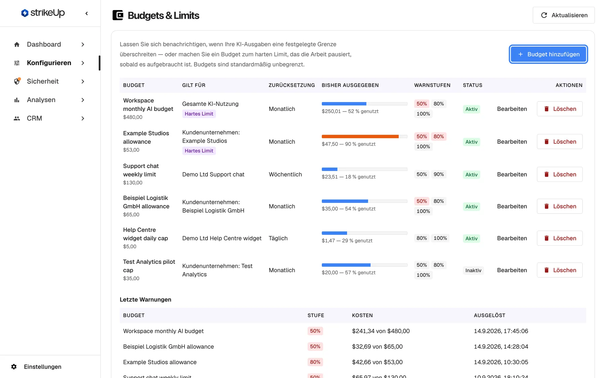Expand the Sicherheit menu chevron
This screenshot has height=378, width=605.
[x=83, y=81]
